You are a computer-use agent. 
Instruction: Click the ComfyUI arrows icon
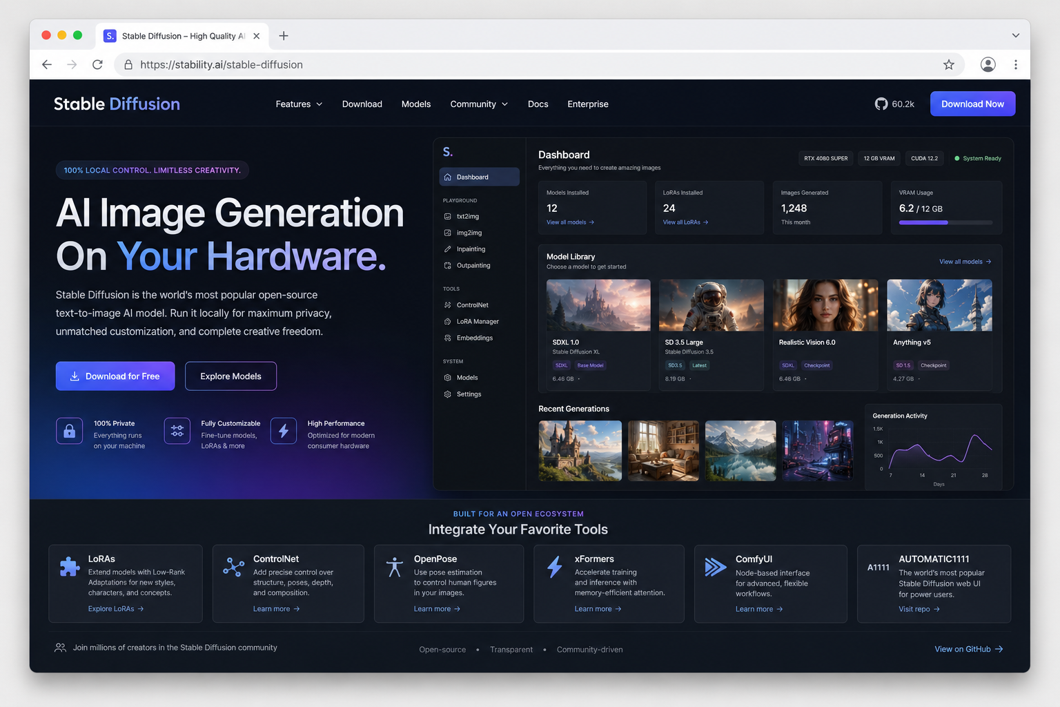point(716,567)
